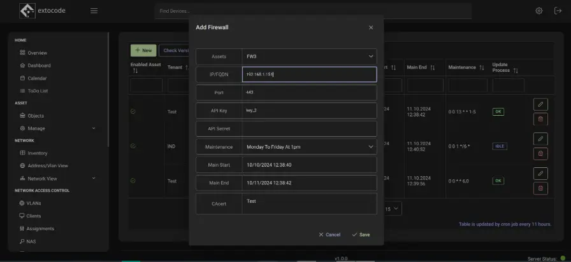Click the logout icon in top bar
The image size is (571, 262).
tap(558, 11)
